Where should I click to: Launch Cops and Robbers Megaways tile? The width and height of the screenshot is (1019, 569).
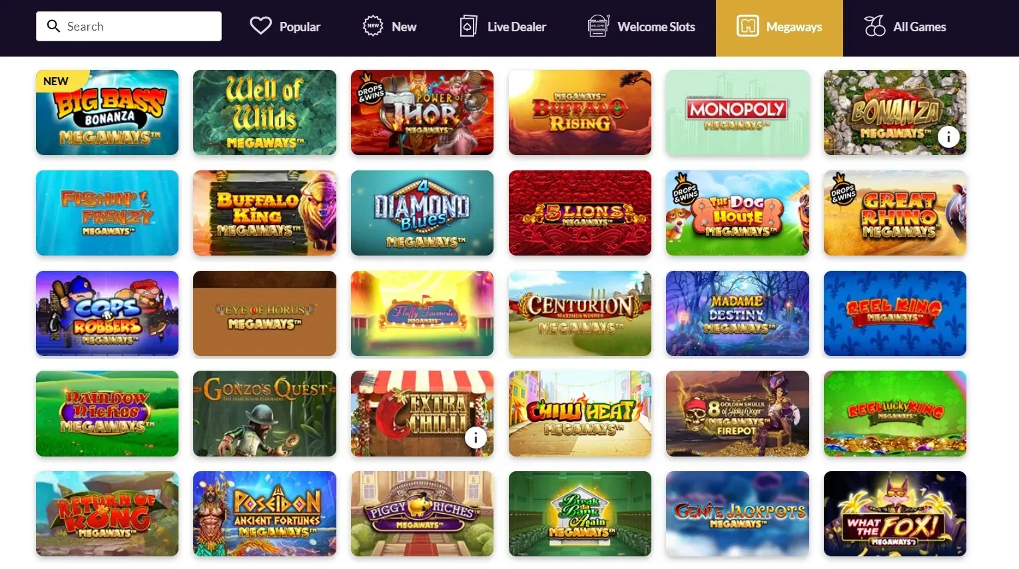tap(107, 313)
